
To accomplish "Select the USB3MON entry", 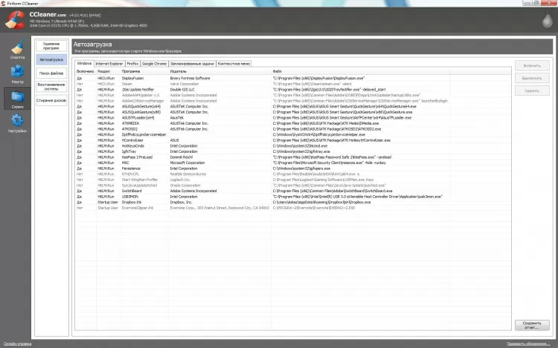I will pyautogui.click(x=293, y=197).
